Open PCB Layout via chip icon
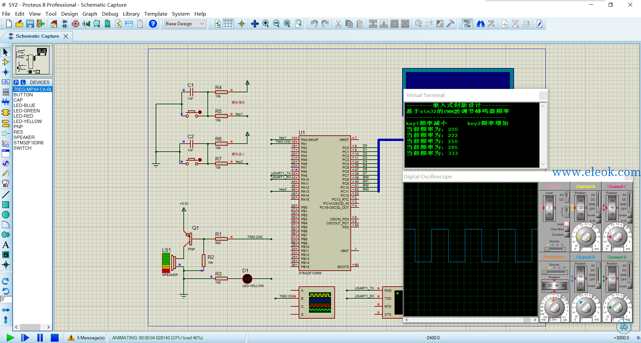The width and height of the screenshot is (641, 343). click(75, 24)
